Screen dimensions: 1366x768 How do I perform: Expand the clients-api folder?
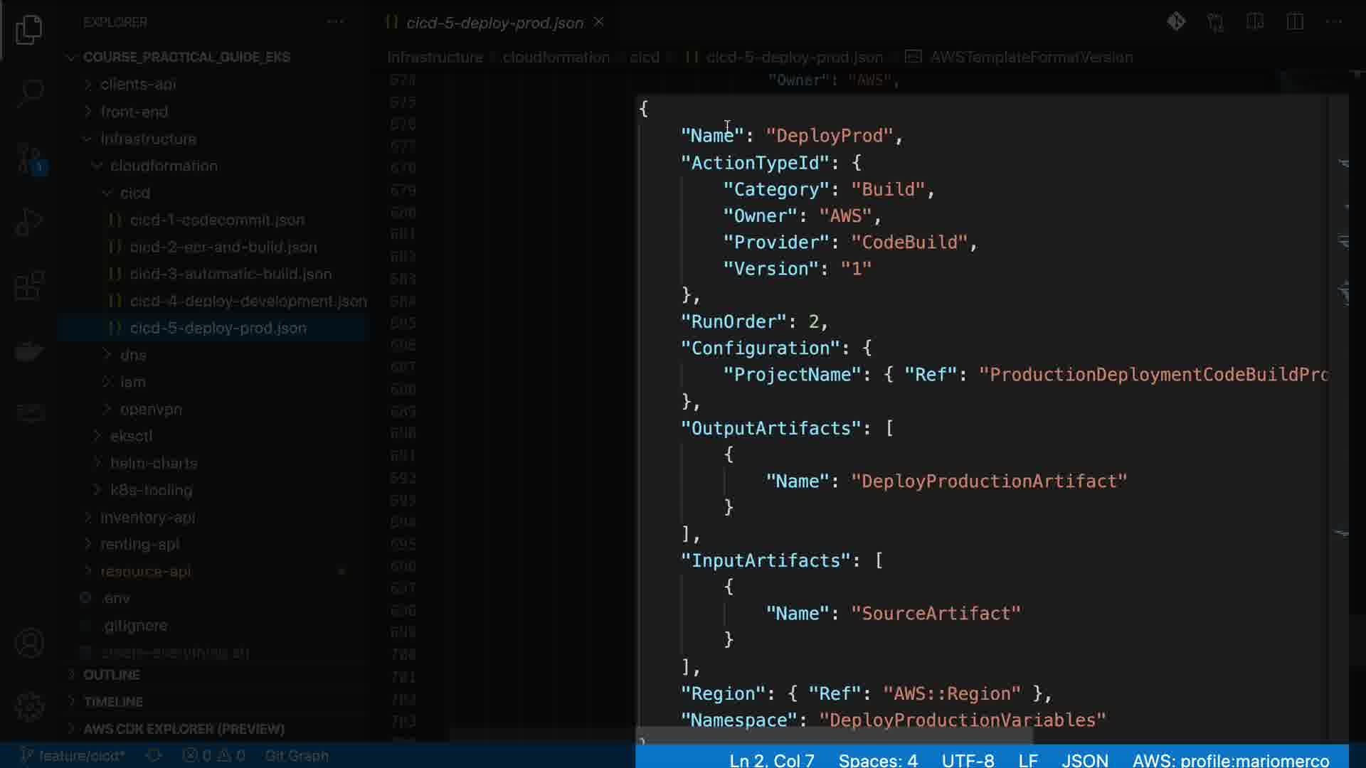click(138, 84)
